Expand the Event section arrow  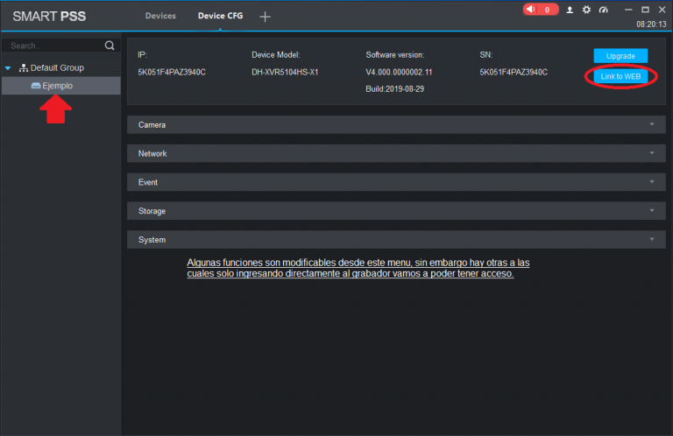(x=652, y=182)
